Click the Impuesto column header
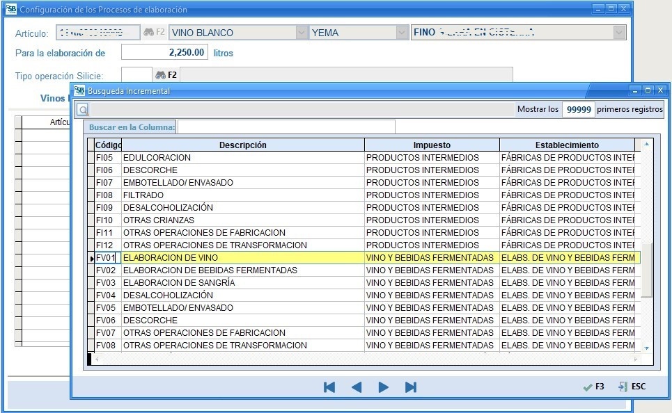This screenshot has height=413, width=672. pos(431,145)
